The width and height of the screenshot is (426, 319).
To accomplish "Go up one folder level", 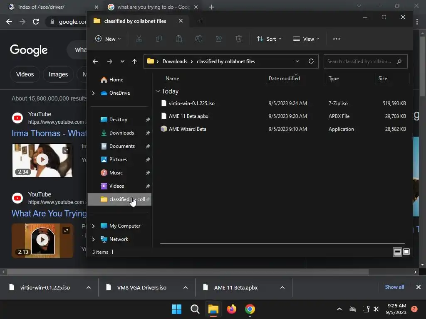I will (x=134, y=61).
